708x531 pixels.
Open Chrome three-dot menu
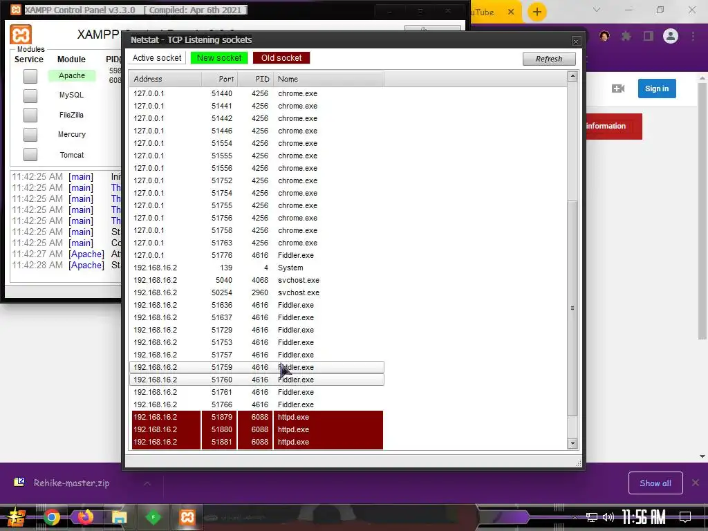pyautogui.click(x=693, y=36)
